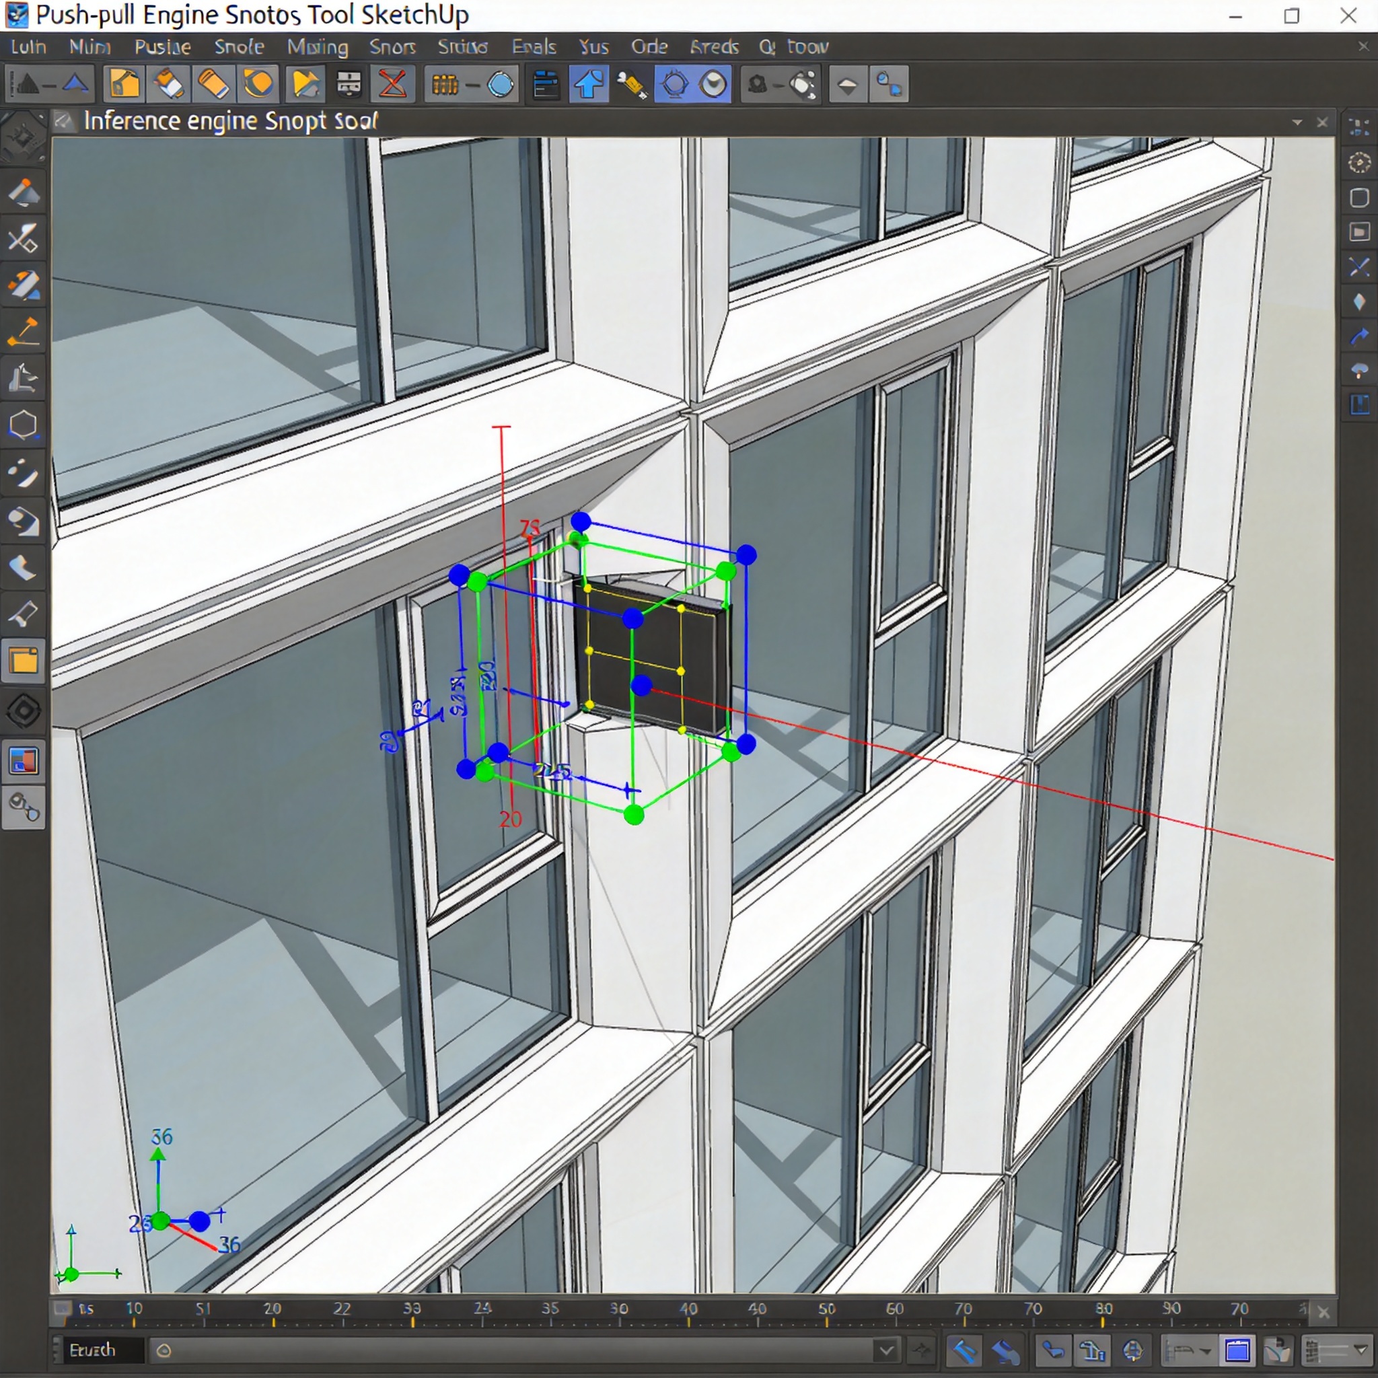Click the yellow pen icon in top toolbar
Image resolution: width=1378 pixels, height=1378 pixels.
[631, 85]
